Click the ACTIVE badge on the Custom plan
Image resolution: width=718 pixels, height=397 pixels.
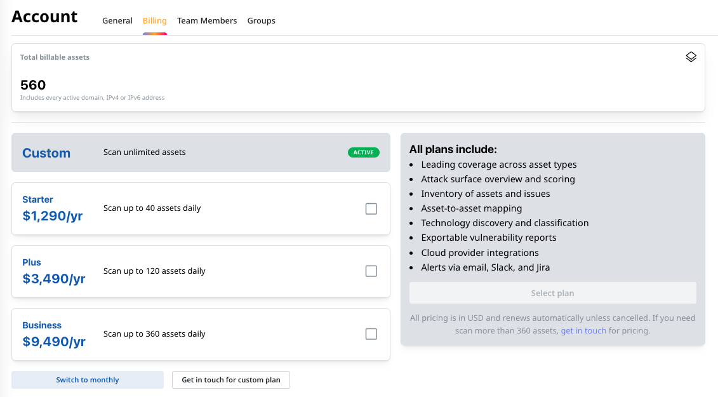(363, 152)
